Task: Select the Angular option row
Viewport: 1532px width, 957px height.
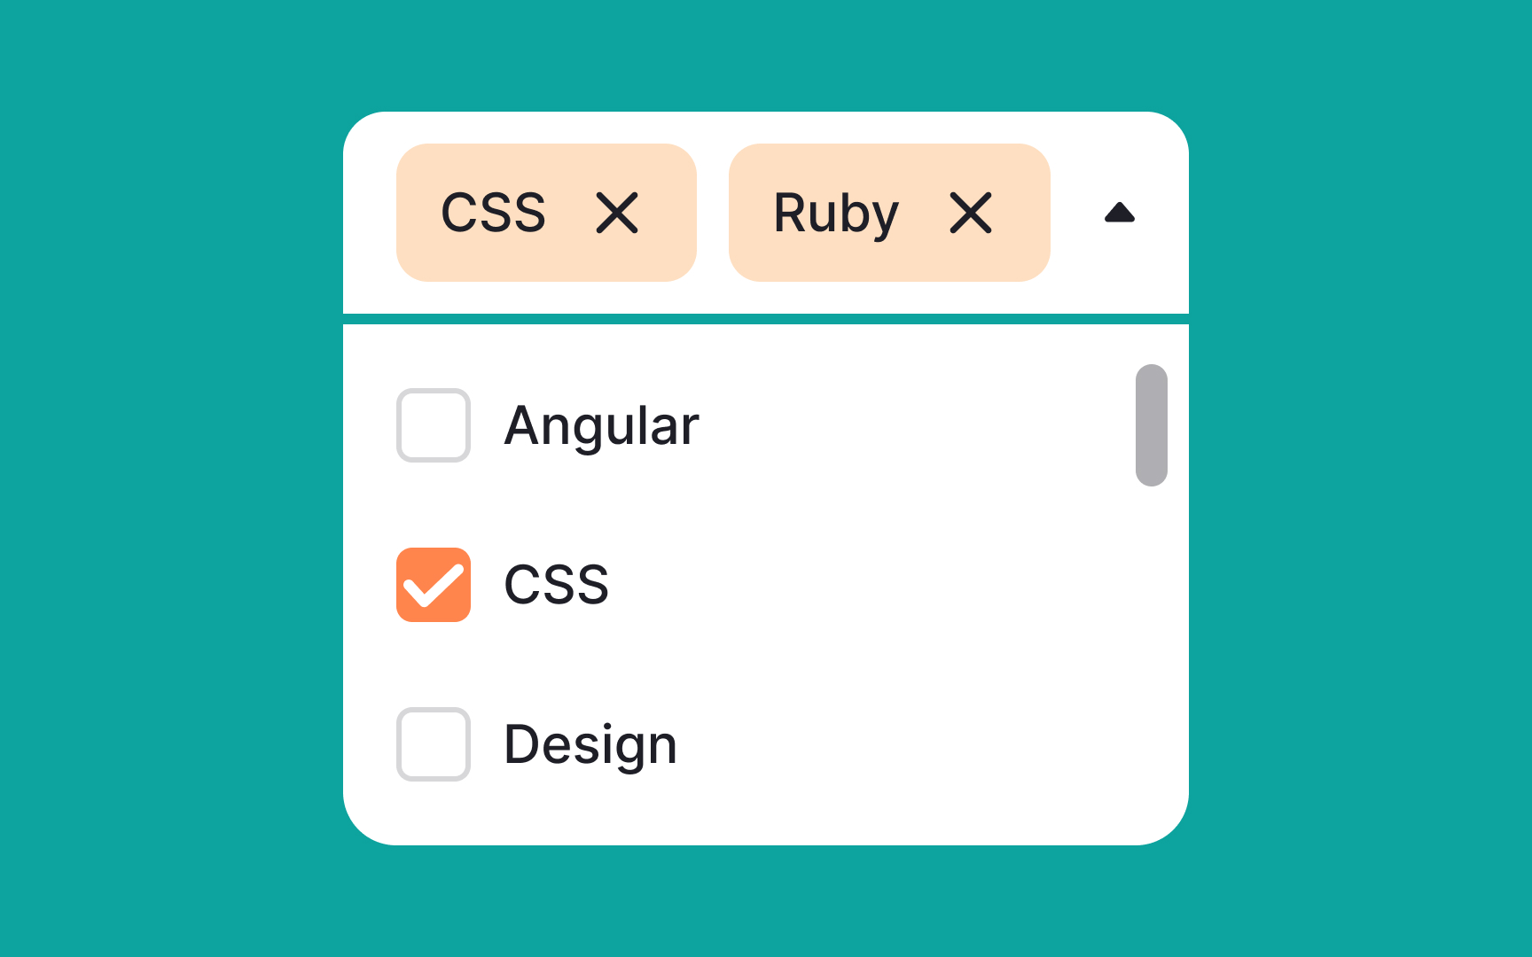Action: click(x=602, y=425)
